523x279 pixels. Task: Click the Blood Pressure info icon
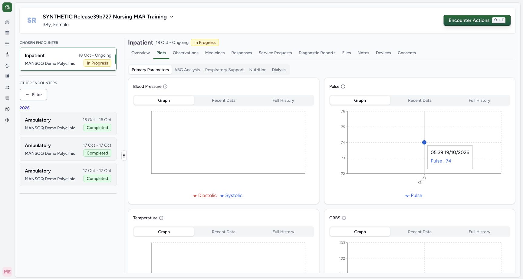pos(165,86)
